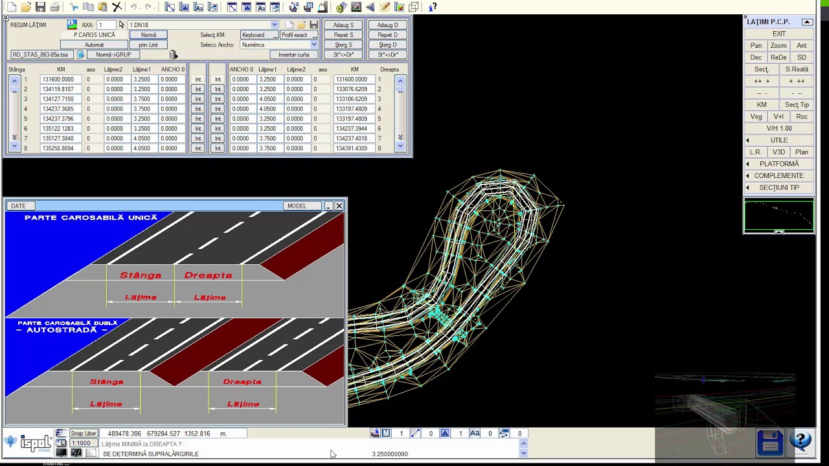
Task: Click the Delete X icon in the toolbar
Action: point(117,7)
